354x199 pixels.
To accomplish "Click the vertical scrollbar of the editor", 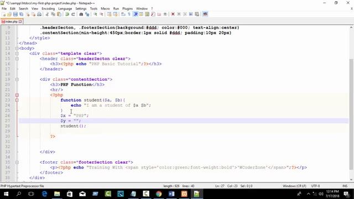I will coord(351,114).
